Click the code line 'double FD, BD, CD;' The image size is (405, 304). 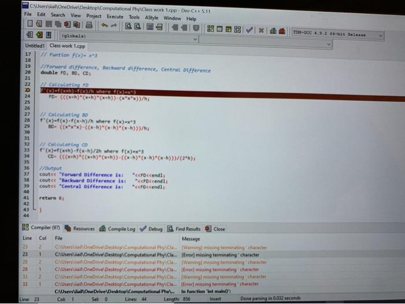65,73
